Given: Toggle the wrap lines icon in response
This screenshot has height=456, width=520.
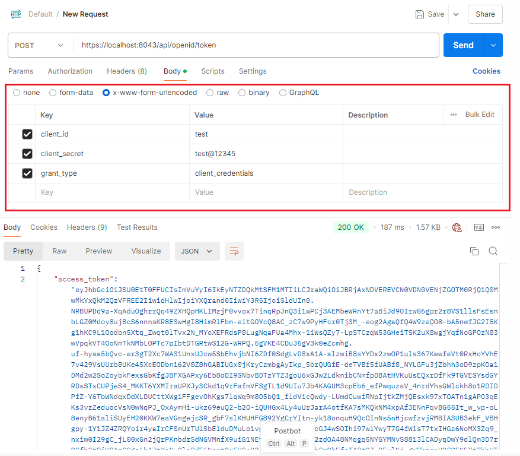Looking at the screenshot, I should [234, 251].
